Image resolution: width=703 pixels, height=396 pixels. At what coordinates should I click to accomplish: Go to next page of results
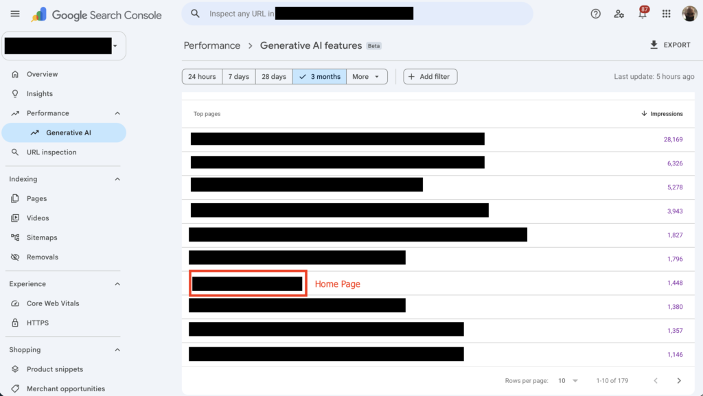[679, 380]
